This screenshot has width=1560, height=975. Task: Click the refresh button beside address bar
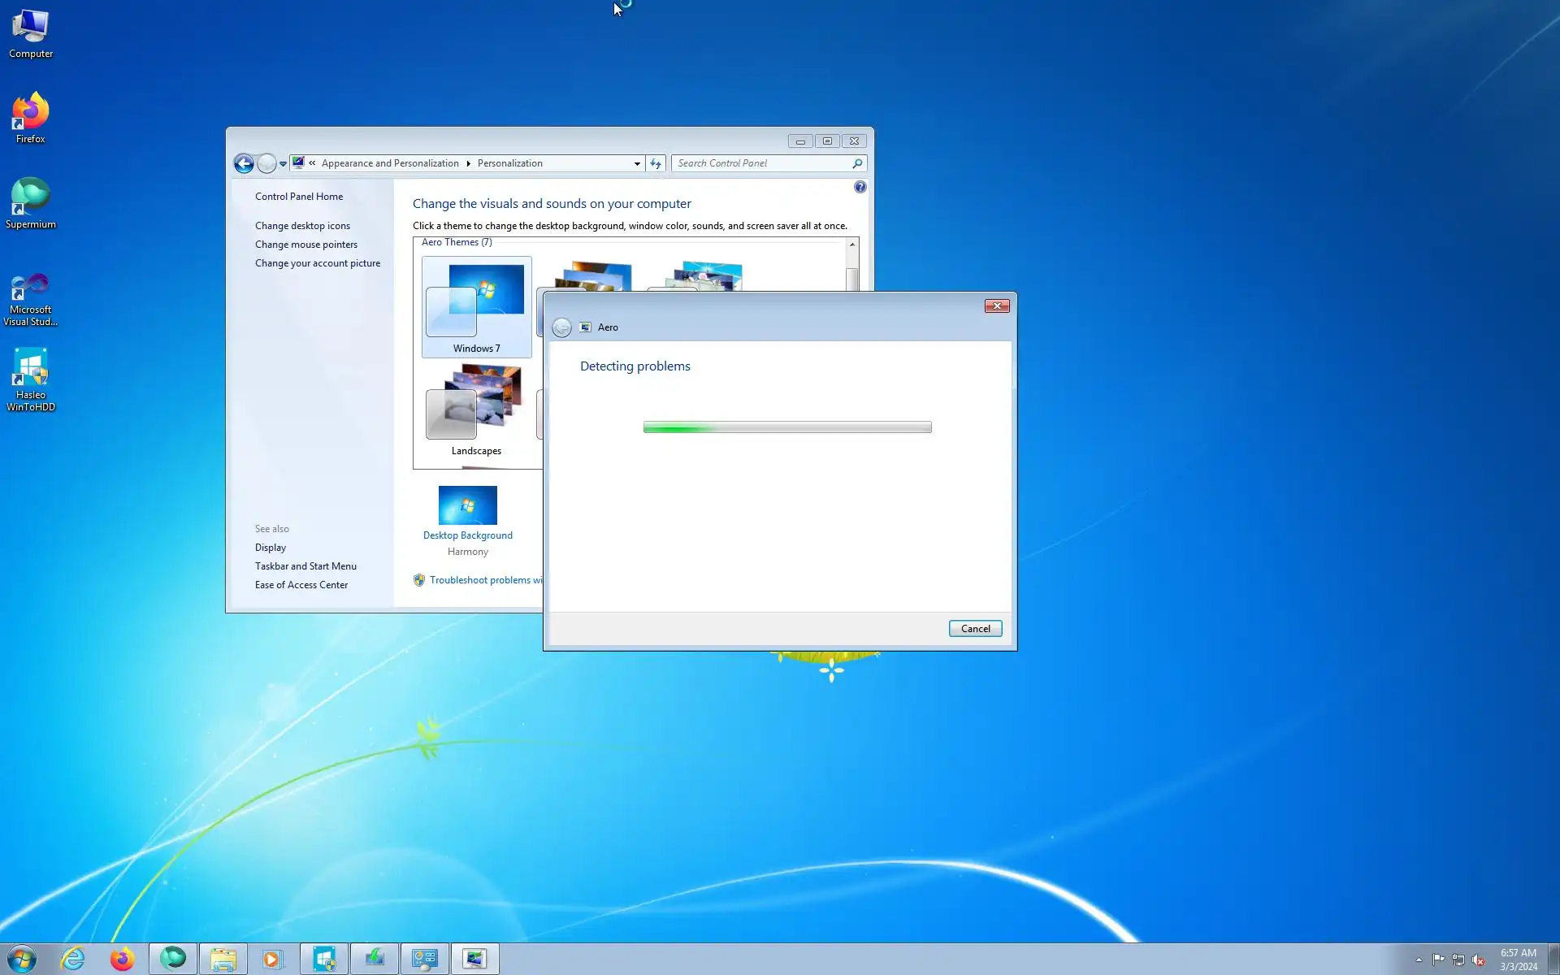(x=656, y=163)
